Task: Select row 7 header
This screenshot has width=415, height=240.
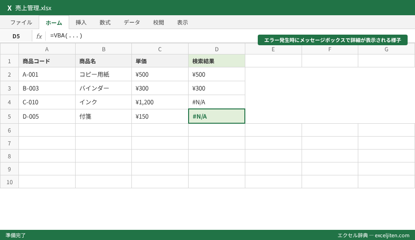Action: [9, 143]
